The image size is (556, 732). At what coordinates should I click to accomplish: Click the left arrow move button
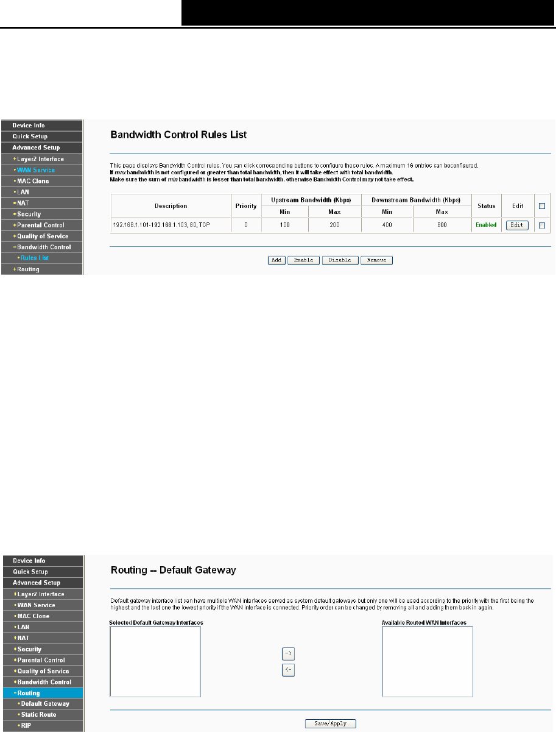[288, 670]
